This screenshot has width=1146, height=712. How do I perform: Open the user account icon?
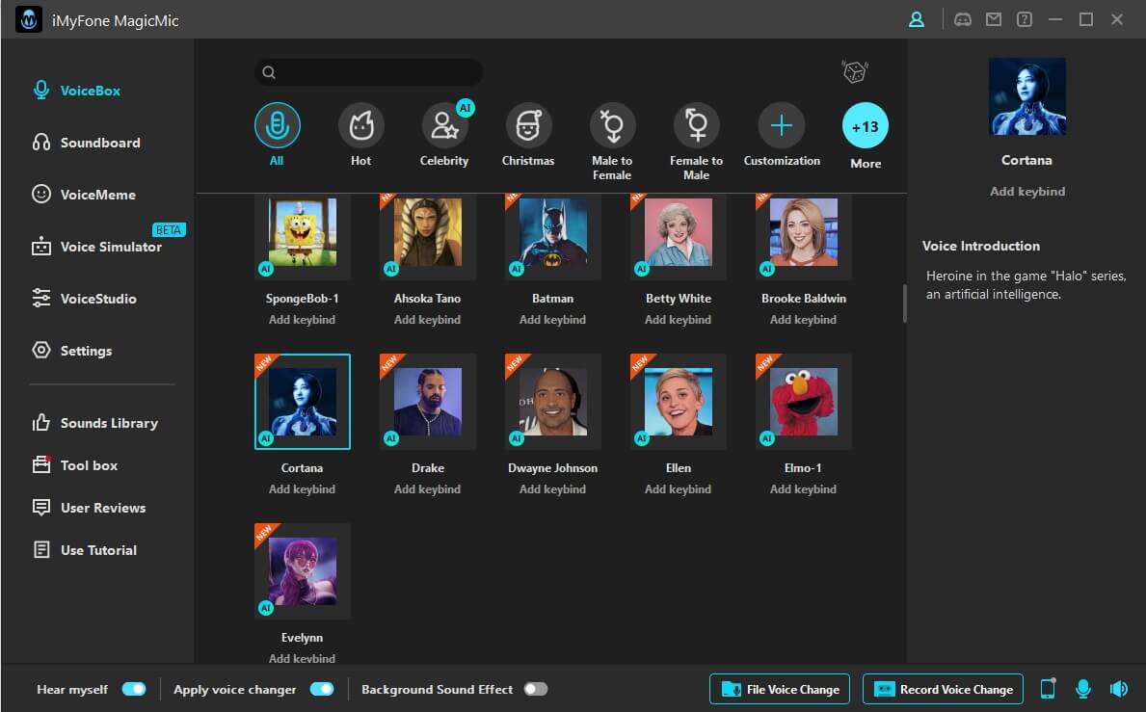tap(916, 19)
